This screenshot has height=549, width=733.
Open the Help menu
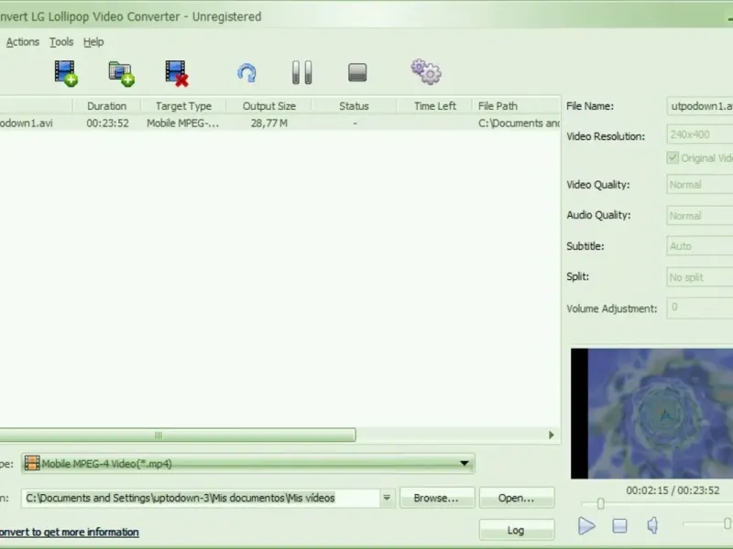click(93, 42)
